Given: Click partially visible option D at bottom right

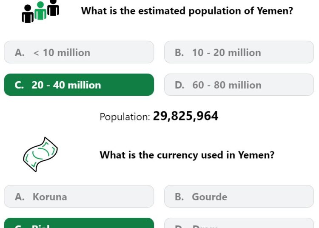Looking at the screenshot, I should point(239,223).
